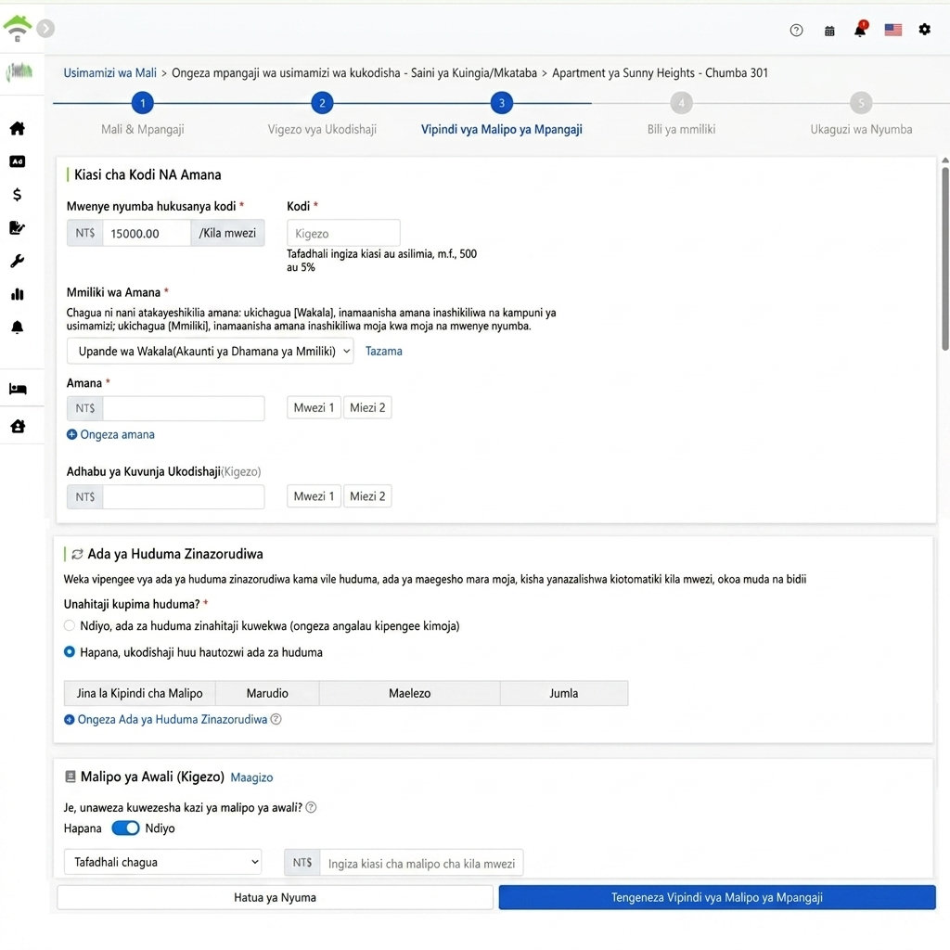Click the Ingiza kiasi cha malipo input
Viewport: 950px width, 950px height.
tap(421, 864)
